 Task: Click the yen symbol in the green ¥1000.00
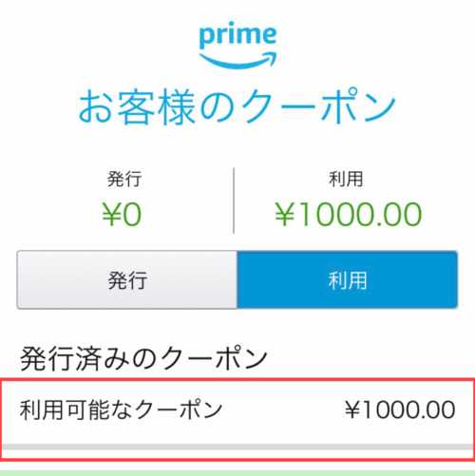284,215
